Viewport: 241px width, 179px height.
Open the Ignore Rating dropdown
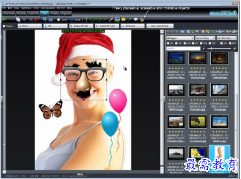coord(205,38)
